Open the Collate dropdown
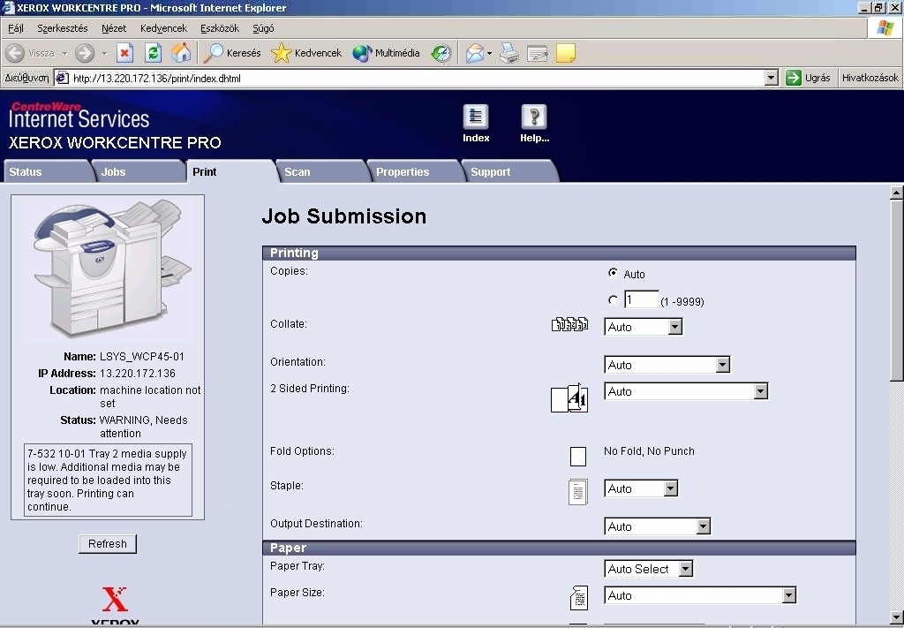This screenshot has width=904, height=628. (x=643, y=327)
